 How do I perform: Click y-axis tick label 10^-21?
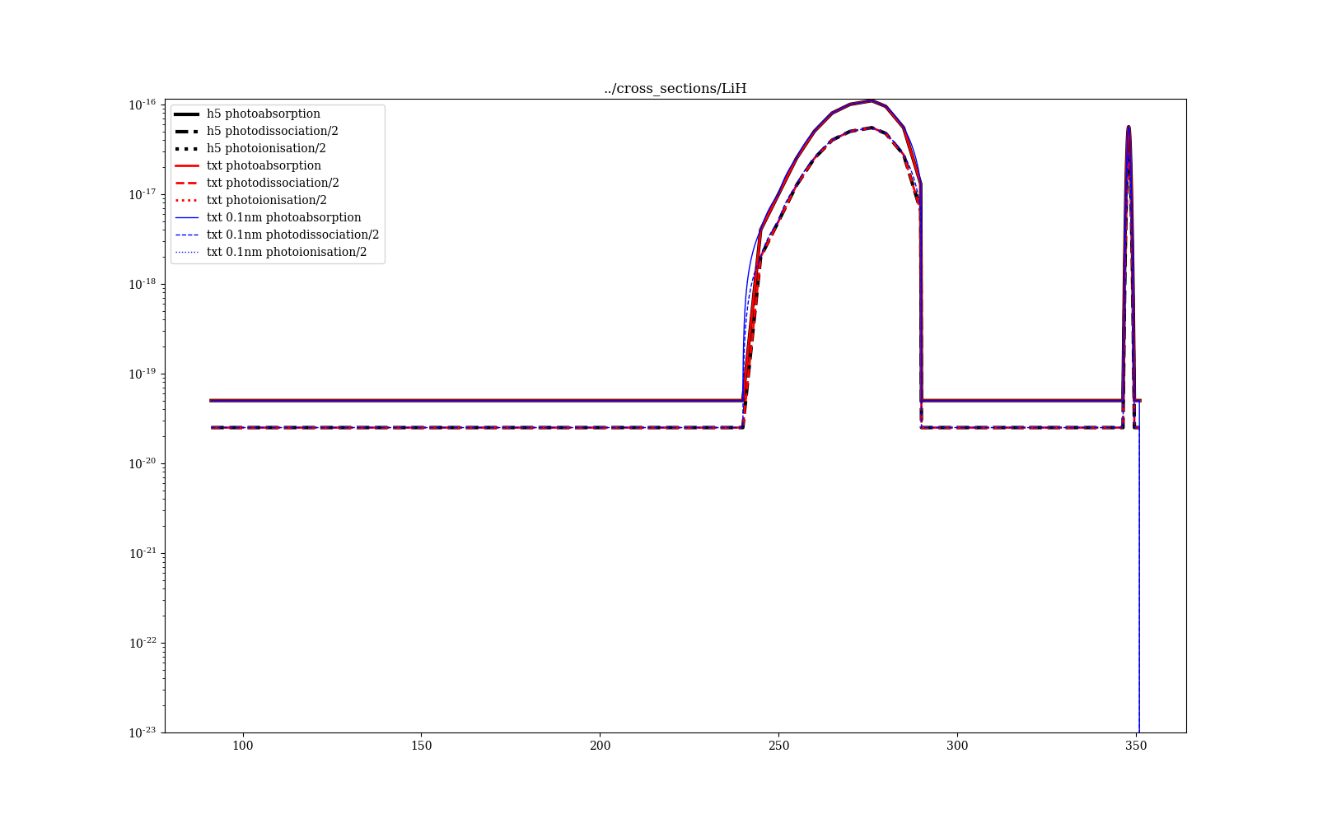(143, 553)
